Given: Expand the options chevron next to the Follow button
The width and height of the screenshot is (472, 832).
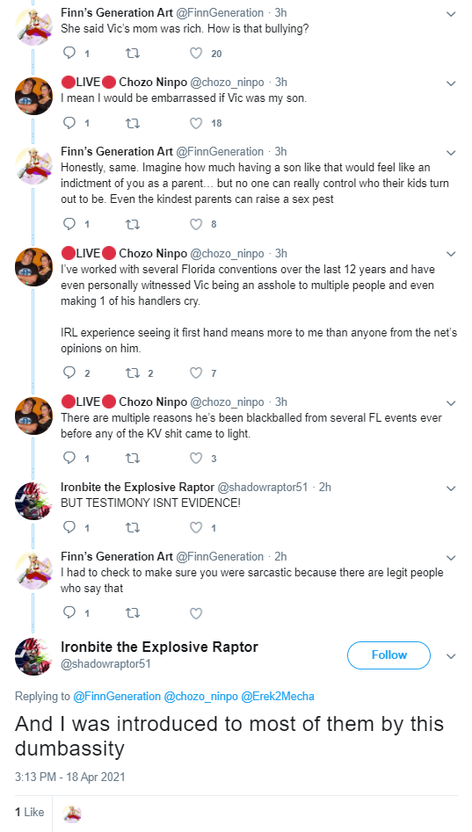Looking at the screenshot, I should (451, 656).
